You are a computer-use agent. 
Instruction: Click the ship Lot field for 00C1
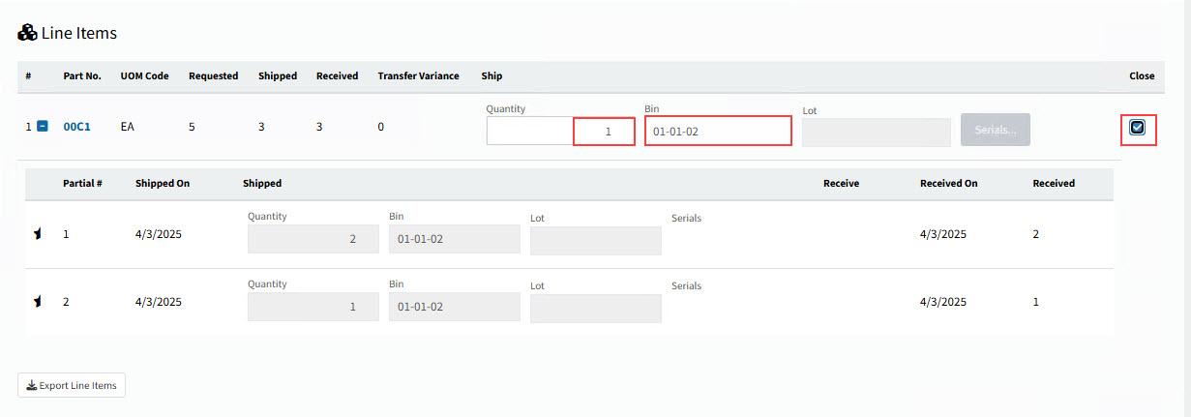[876, 133]
